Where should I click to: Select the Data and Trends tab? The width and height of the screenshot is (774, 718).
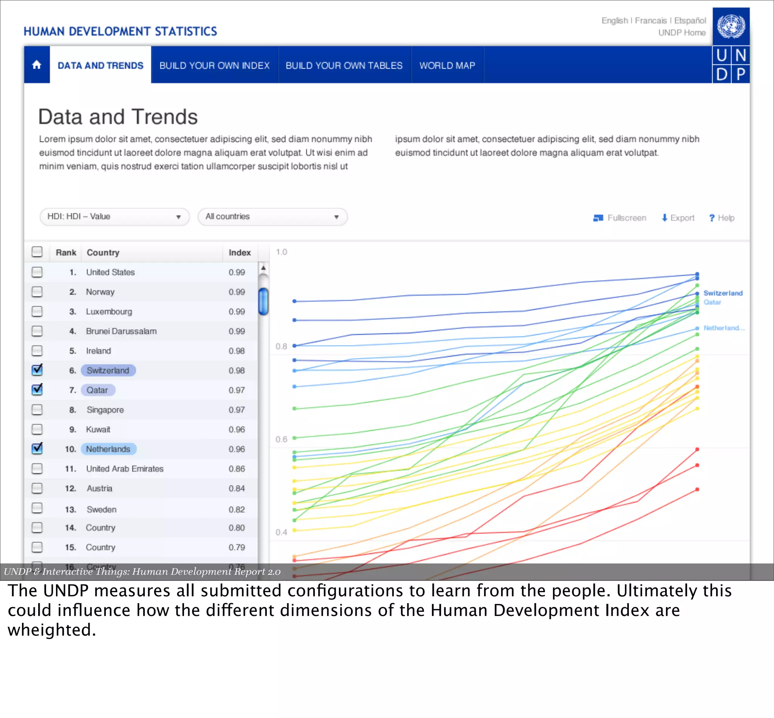tap(100, 65)
